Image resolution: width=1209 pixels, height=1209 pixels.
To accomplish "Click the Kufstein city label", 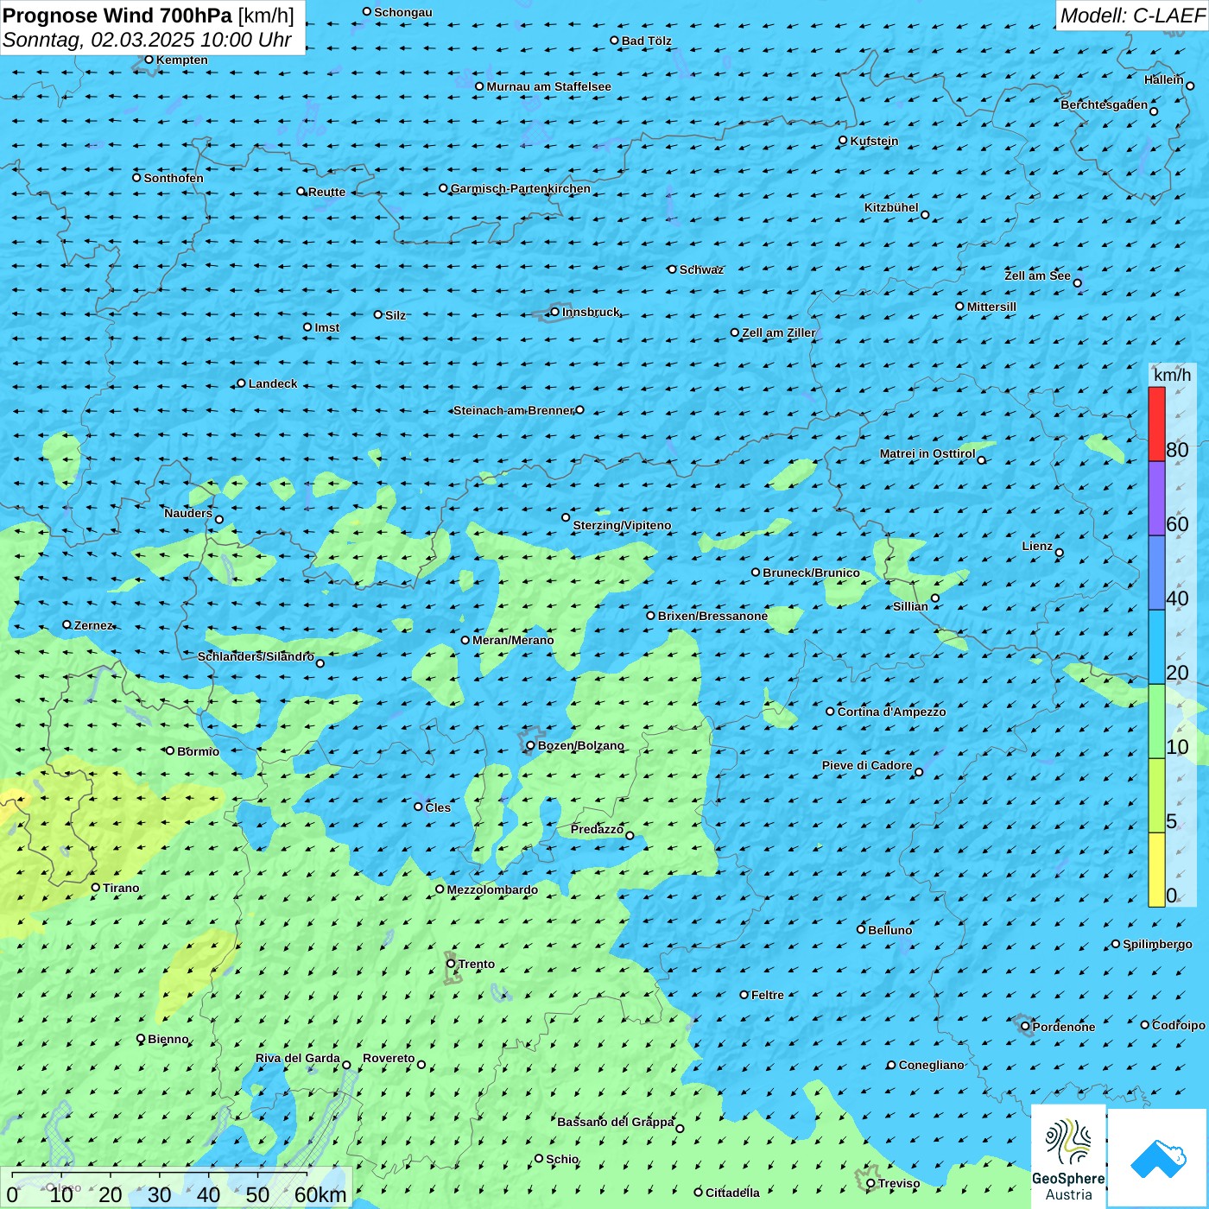I will [874, 141].
